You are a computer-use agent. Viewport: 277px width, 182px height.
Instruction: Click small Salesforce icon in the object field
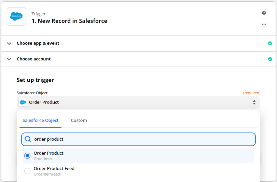pos(23,102)
